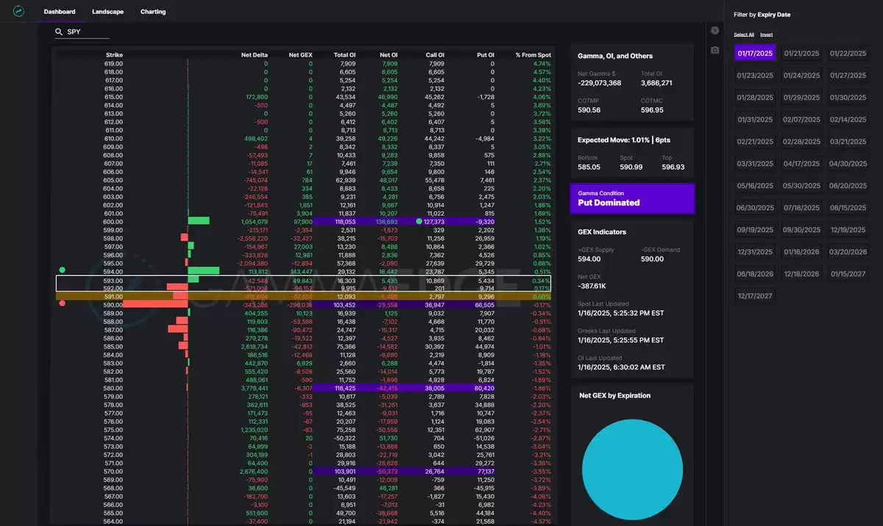Screen dimensions: 883x526
Task: Click the Net Delta cell 3,779,441
Action: (x=255, y=388)
